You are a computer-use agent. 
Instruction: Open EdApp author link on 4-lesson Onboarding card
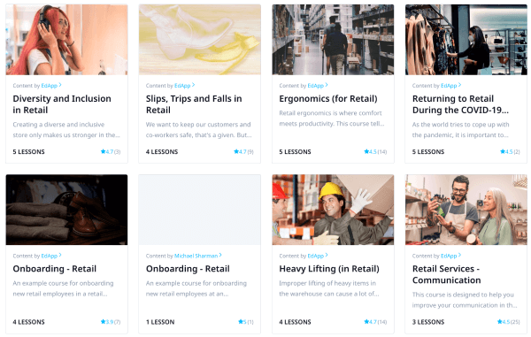tap(49, 256)
